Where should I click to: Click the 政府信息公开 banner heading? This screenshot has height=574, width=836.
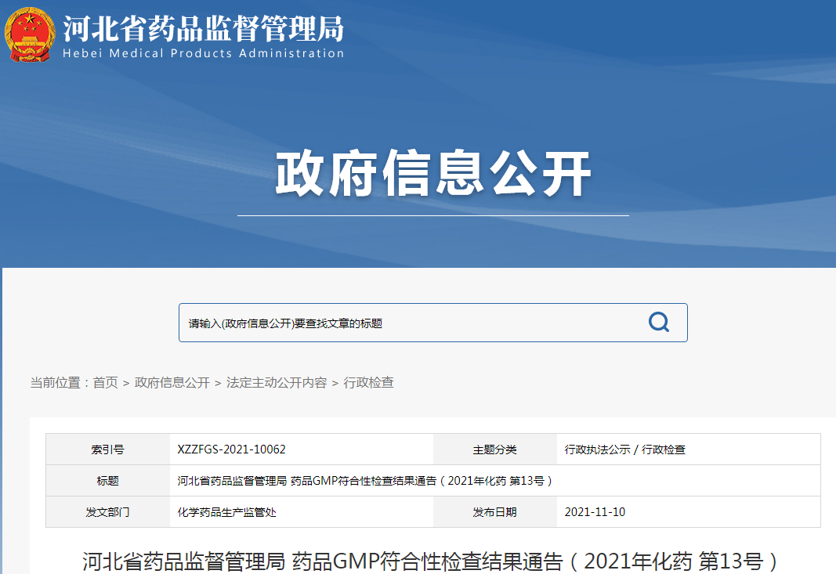[433, 173]
